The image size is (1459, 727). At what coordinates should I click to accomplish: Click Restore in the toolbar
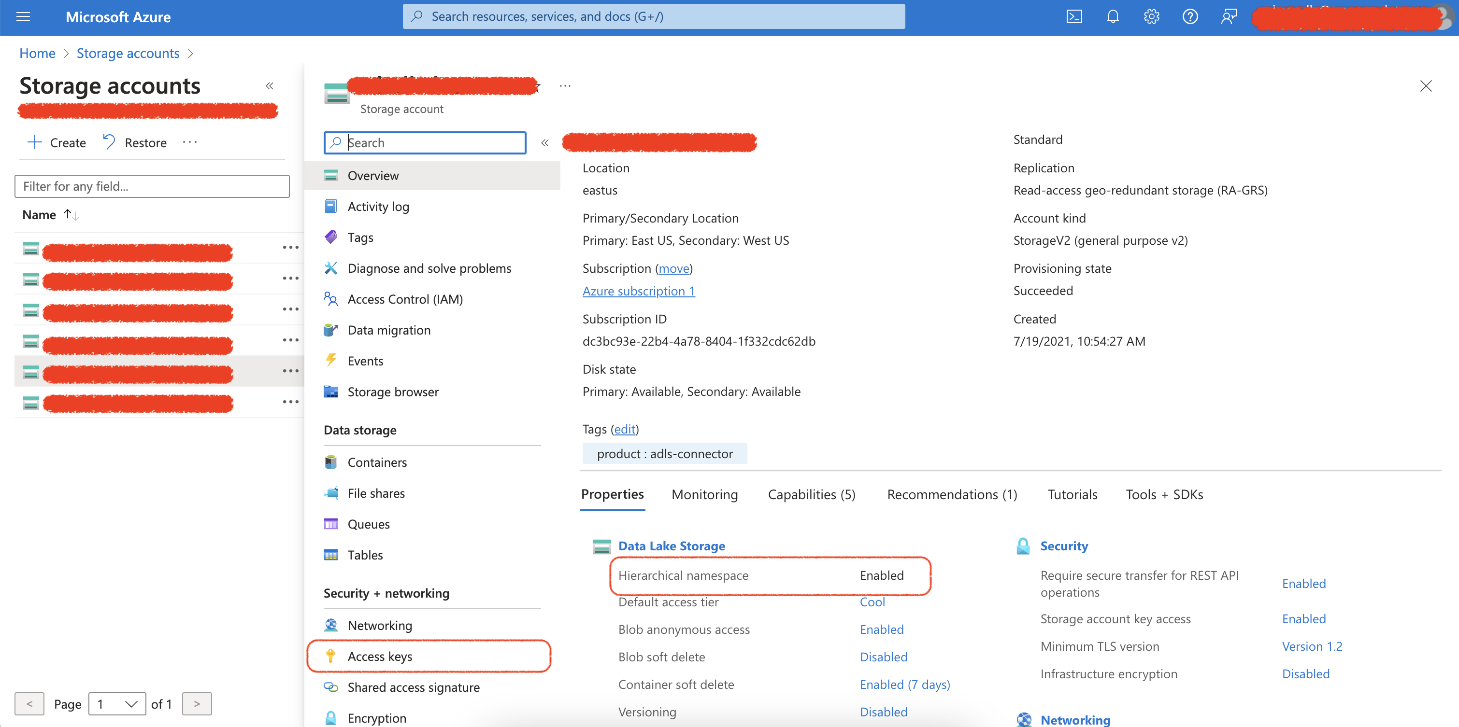coord(135,142)
